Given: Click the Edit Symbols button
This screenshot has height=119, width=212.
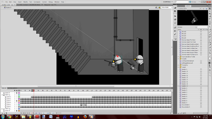Looking at the screenshot, I should tap(160, 8).
